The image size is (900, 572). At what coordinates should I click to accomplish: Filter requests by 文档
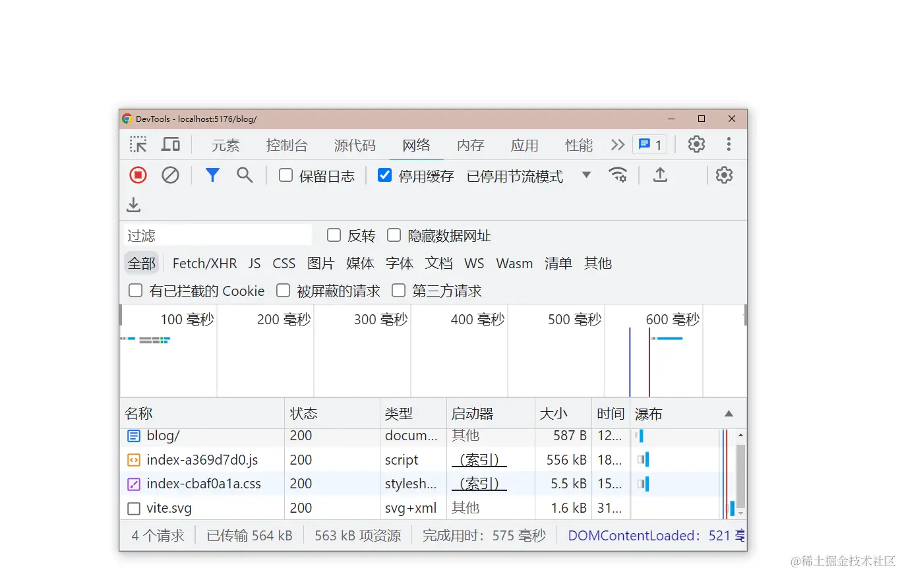pyautogui.click(x=438, y=263)
